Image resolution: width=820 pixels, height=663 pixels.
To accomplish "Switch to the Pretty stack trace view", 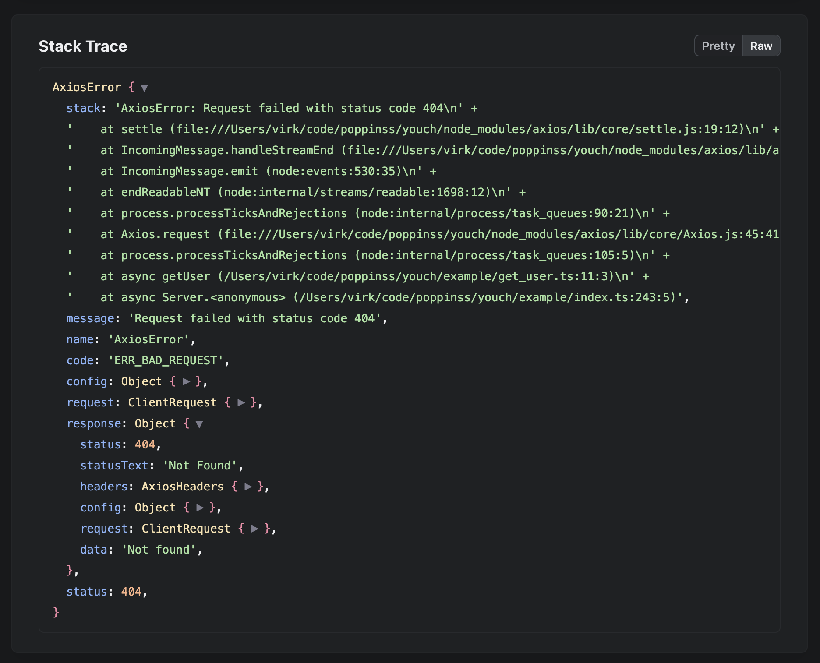I will coord(718,46).
